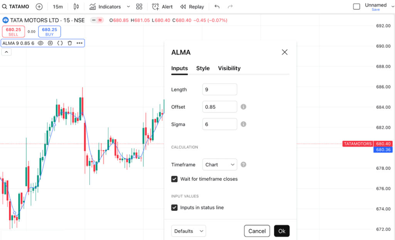Delete the ALMA indicator via trash icon
This screenshot has width=395, height=240.
(x=70, y=43)
